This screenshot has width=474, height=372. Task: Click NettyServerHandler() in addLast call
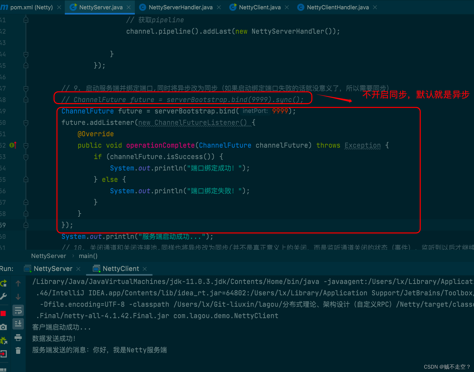point(292,31)
